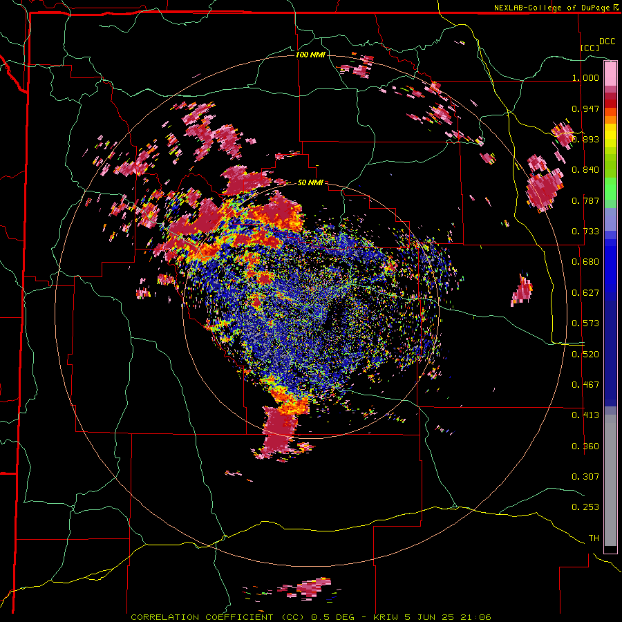
Task: Click the 100 NMI range ring label
Action: coord(310,55)
